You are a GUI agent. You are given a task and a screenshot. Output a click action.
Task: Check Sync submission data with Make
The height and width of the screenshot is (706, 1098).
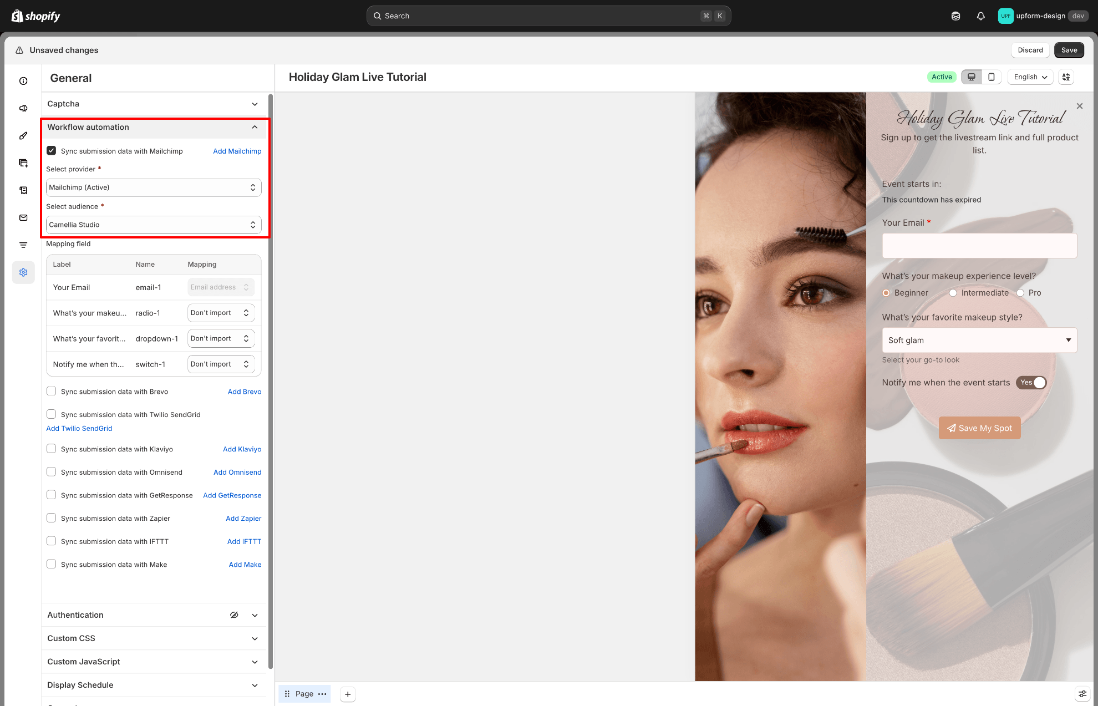(52, 564)
